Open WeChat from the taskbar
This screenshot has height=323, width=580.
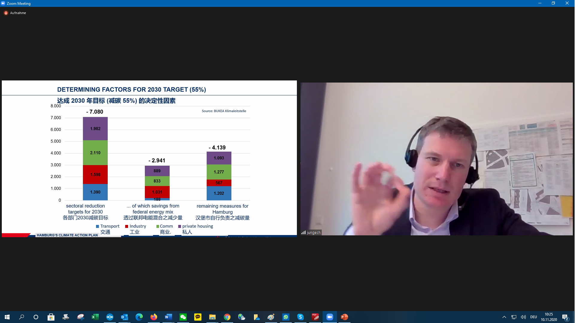pos(183,317)
